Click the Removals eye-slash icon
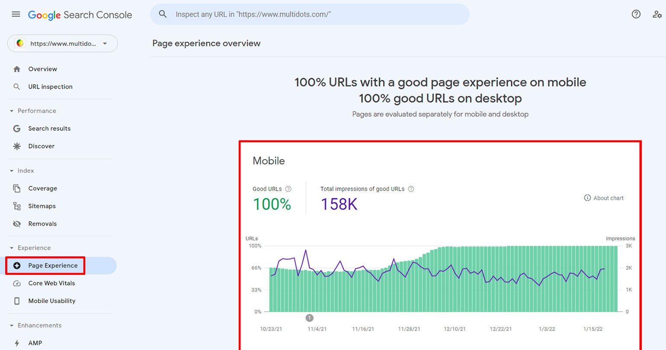Screen dimensions: 666x350 click(17, 224)
